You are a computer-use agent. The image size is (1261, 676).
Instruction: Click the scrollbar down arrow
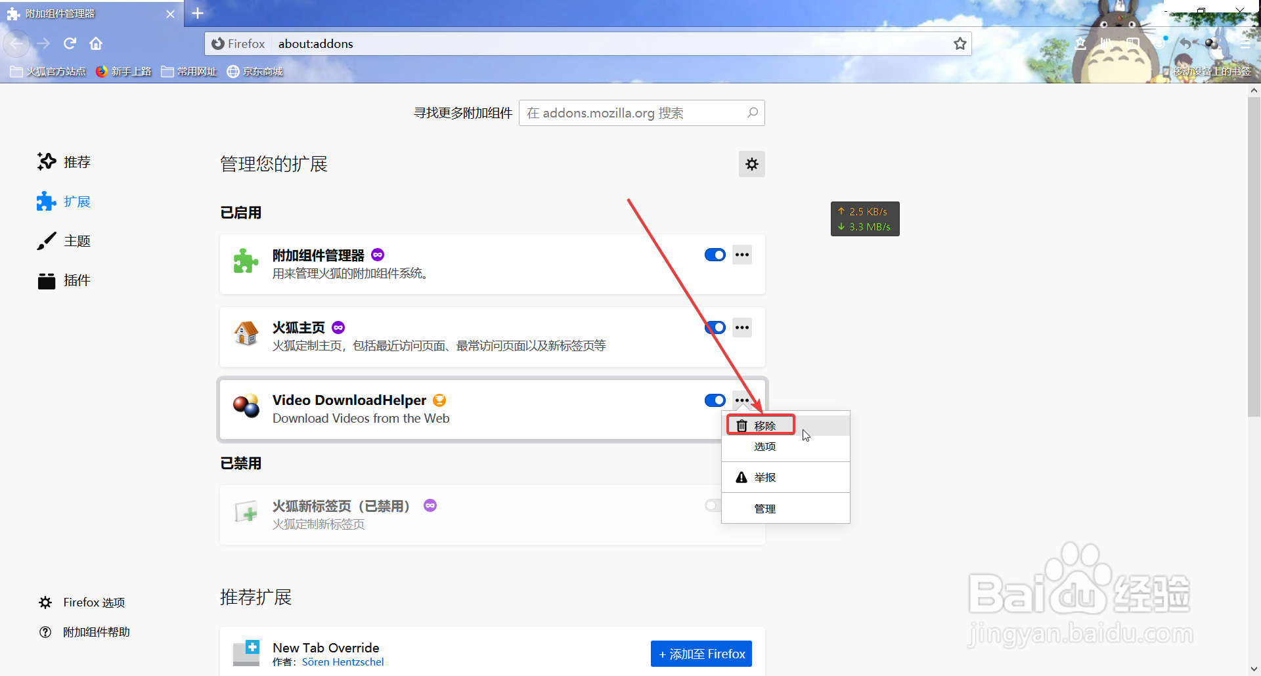1254,669
